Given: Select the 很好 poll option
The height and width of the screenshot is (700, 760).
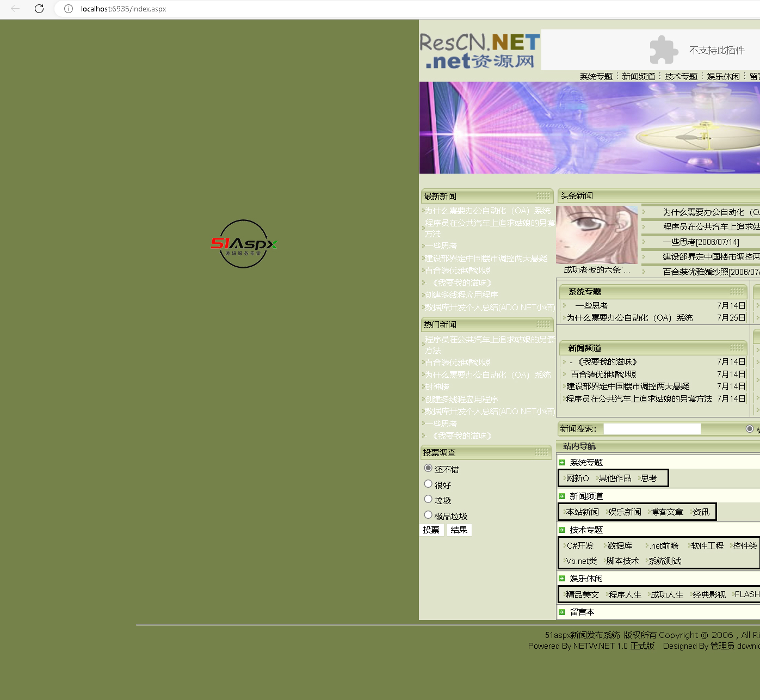Looking at the screenshot, I should tap(428, 484).
